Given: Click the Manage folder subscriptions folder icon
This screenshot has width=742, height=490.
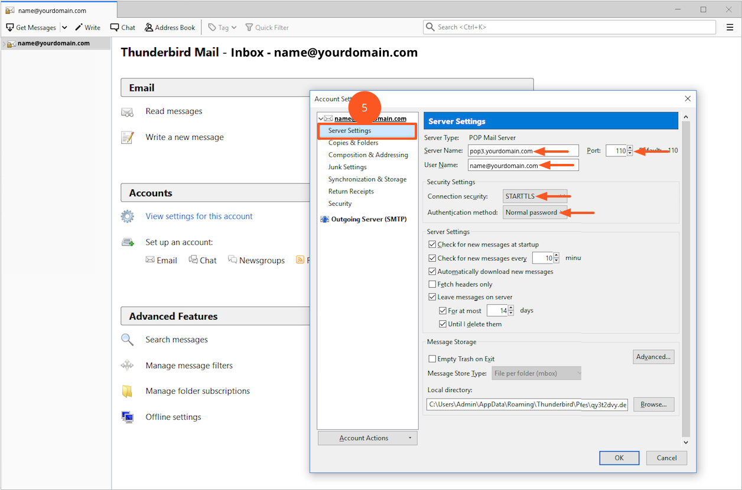Looking at the screenshot, I should point(127,391).
